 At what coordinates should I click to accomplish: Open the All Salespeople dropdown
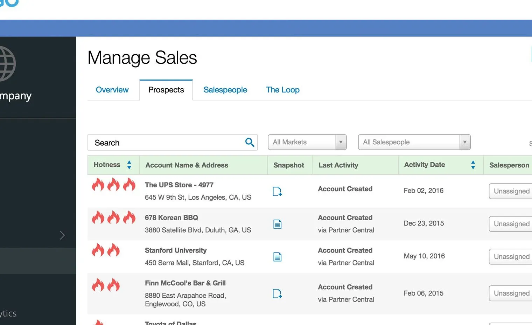click(414, 142)
